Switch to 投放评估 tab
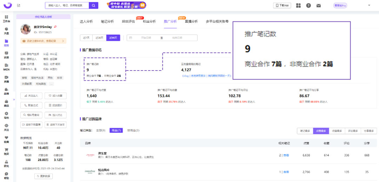379x182 pixels. pyautogui.click(x=128, y=21)
